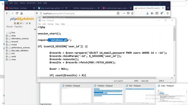The width and height of the screenshot is (188, 105).
Task: Show tracking protection shield info
Action: coord(37,13)
